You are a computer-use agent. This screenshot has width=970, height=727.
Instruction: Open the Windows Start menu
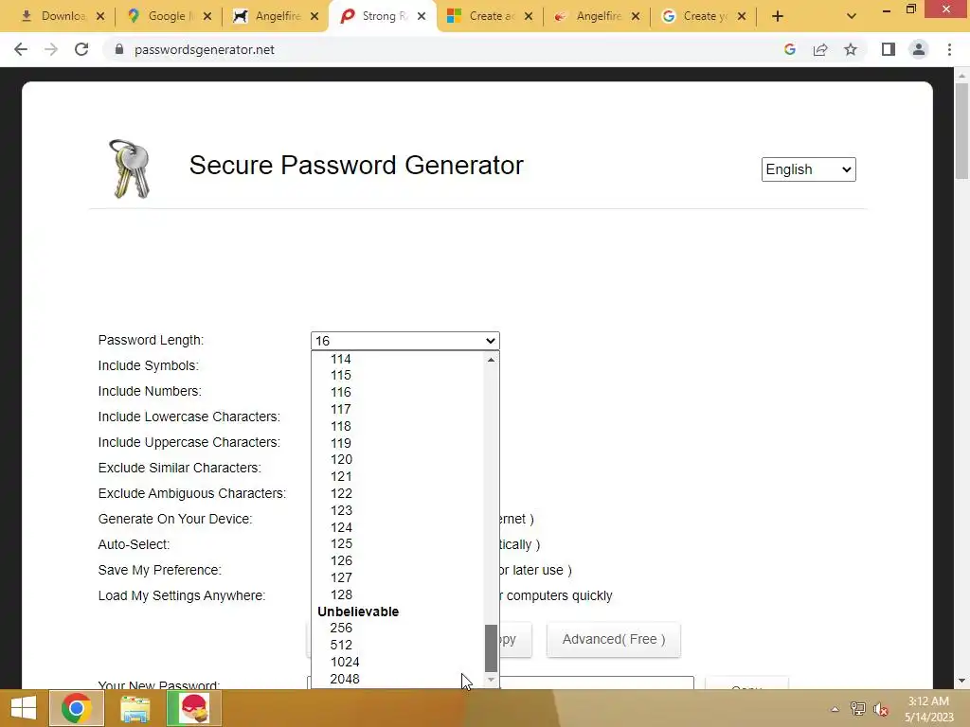pos(24,708)
